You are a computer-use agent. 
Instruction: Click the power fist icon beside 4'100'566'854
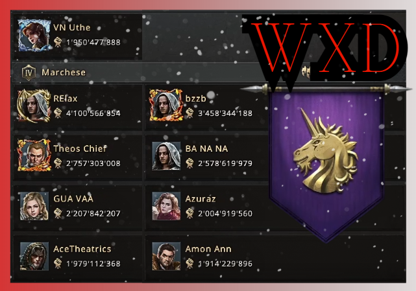pyautogui.click(x=58, y=113)
